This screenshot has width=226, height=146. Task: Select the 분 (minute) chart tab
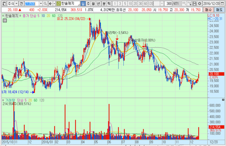[104, 3]
